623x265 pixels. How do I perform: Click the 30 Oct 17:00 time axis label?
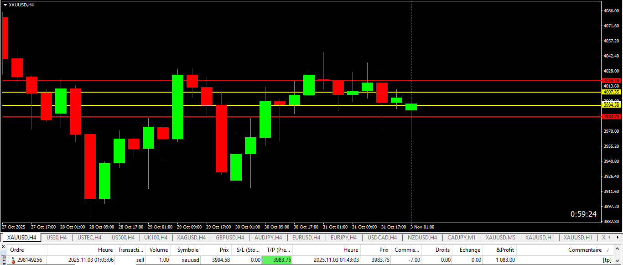coord(306,227)
